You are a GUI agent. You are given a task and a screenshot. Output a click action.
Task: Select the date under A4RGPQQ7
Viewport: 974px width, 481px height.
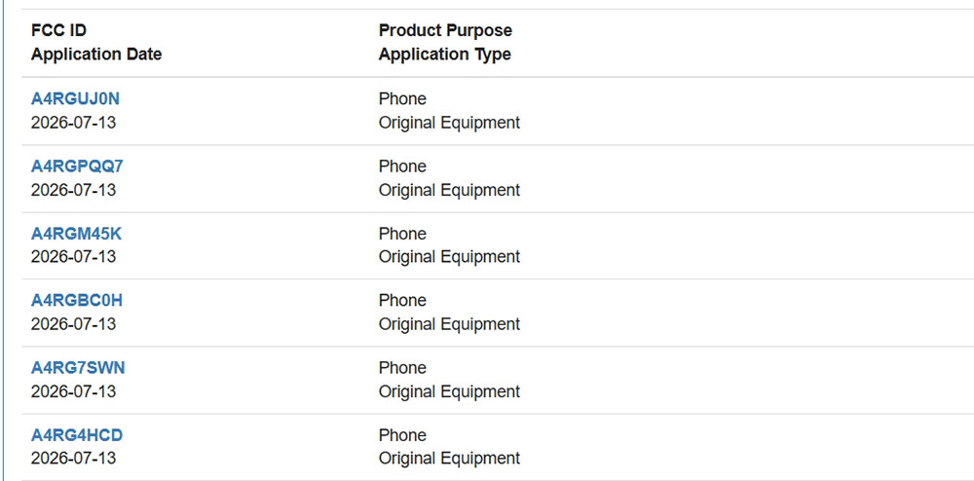[73, 189]
